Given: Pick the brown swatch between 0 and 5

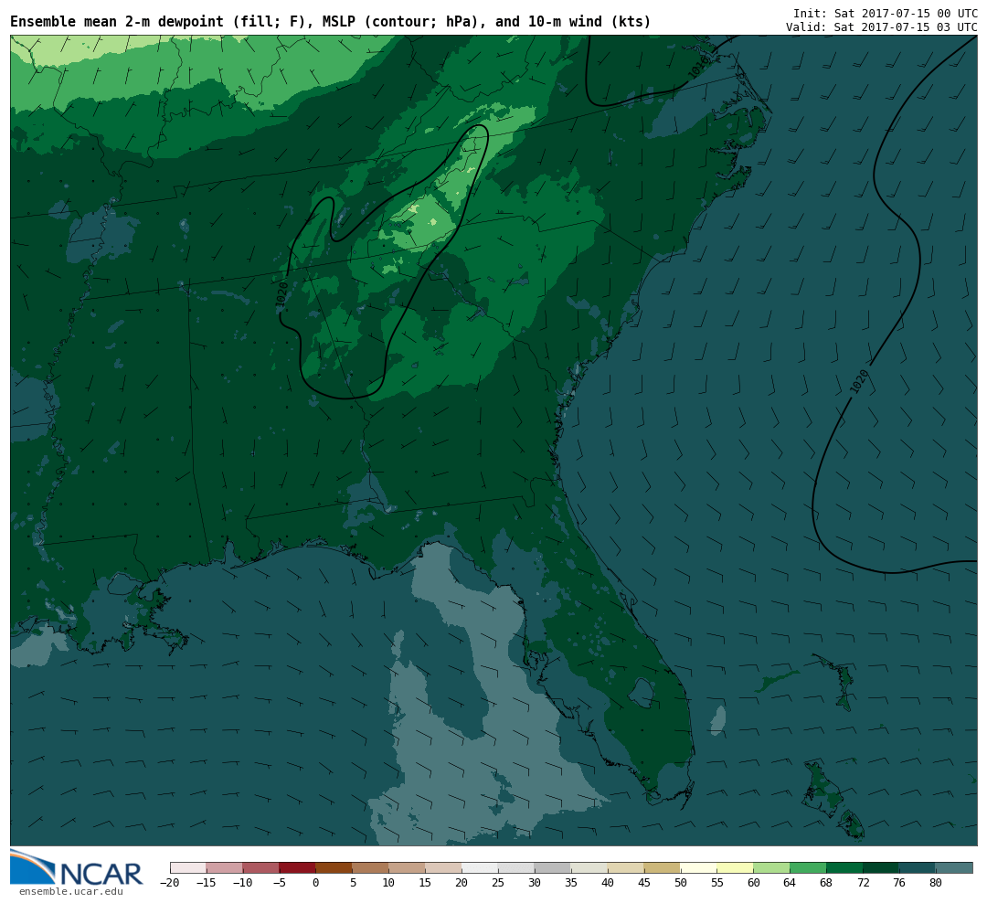Looking at the screenshot, I should coord(334,867).
